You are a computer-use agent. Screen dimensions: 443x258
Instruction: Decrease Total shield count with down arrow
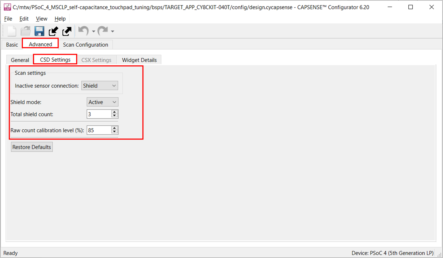114,116
